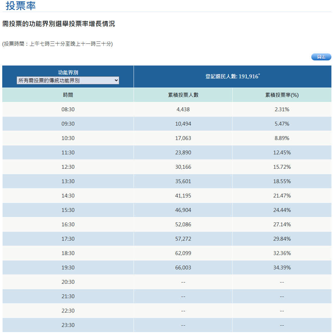Select the 11:30 time row
This screenshot has width=333, height=333.
[x=68, y=152]
